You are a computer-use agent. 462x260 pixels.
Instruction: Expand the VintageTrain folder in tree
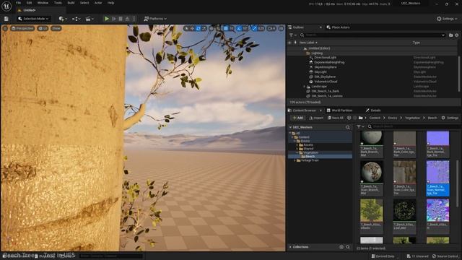[295, 160]
